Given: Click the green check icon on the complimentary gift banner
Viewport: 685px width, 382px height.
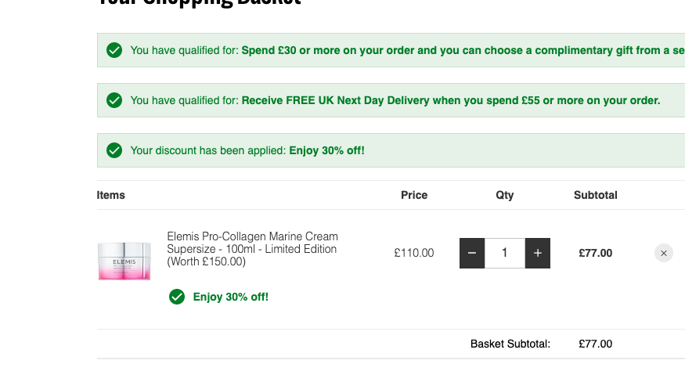Looking at the screenshot, I should tap(114, 50).
